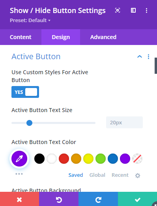Open the Preset: Default dropdown
The width and height of the screenshot is (157, 206).
point(30,21)
